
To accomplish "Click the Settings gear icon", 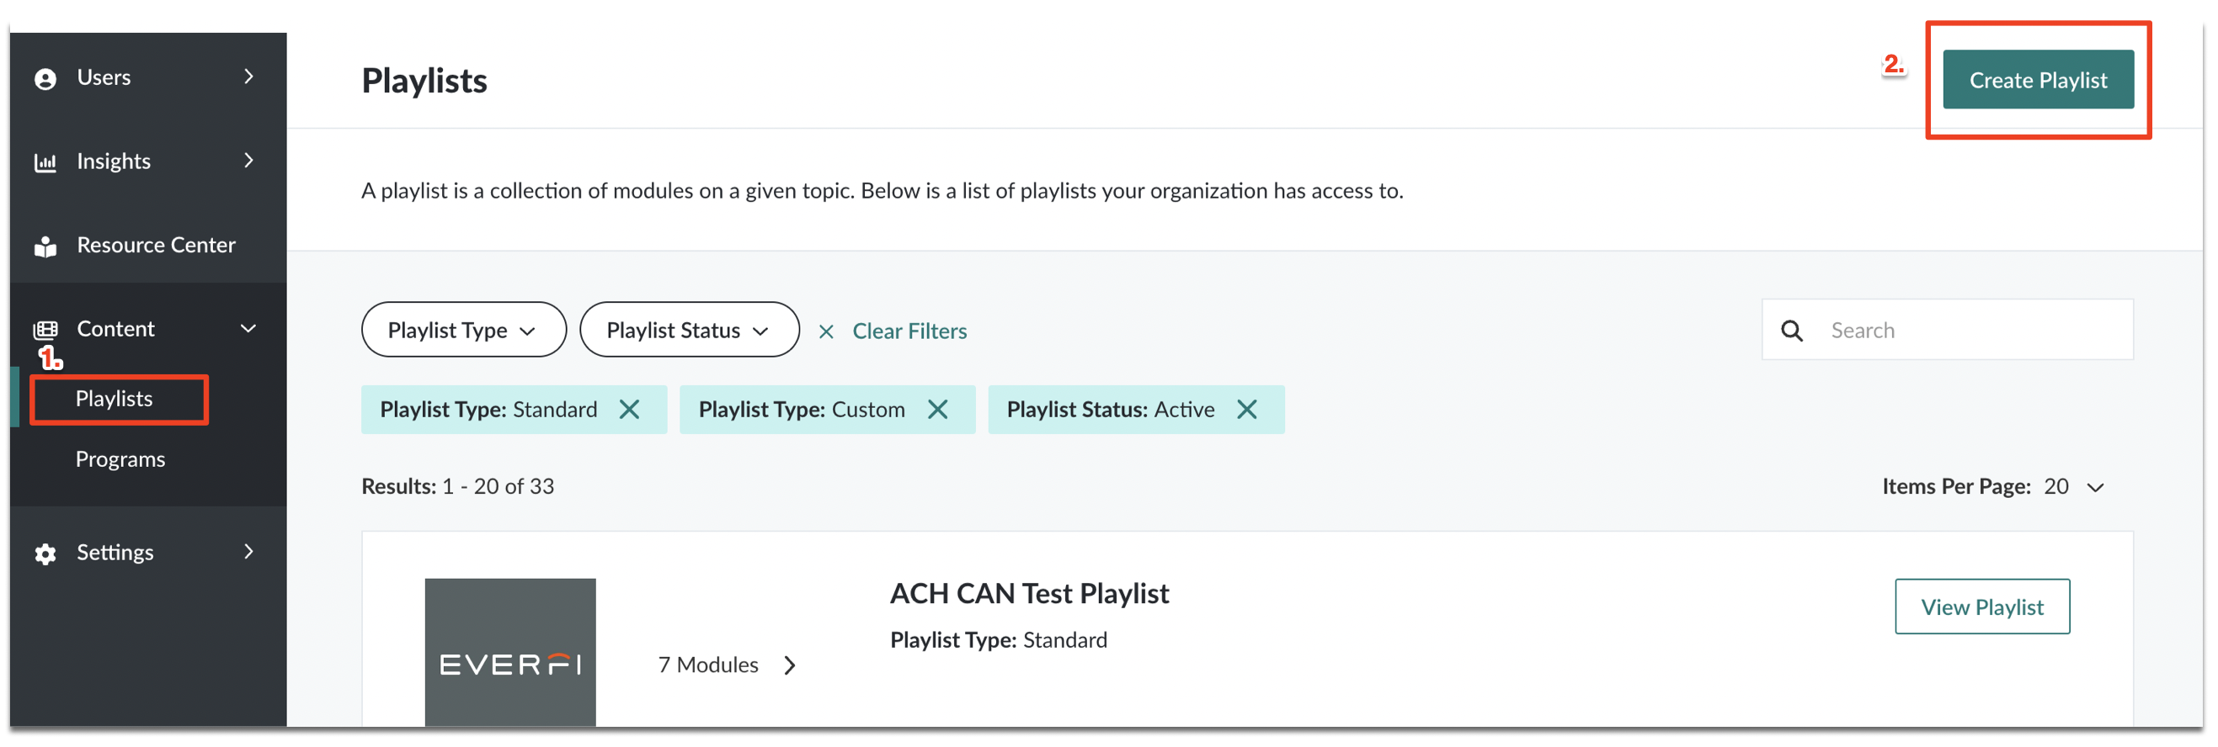I will pyautogui.click(x=45, y=554).
